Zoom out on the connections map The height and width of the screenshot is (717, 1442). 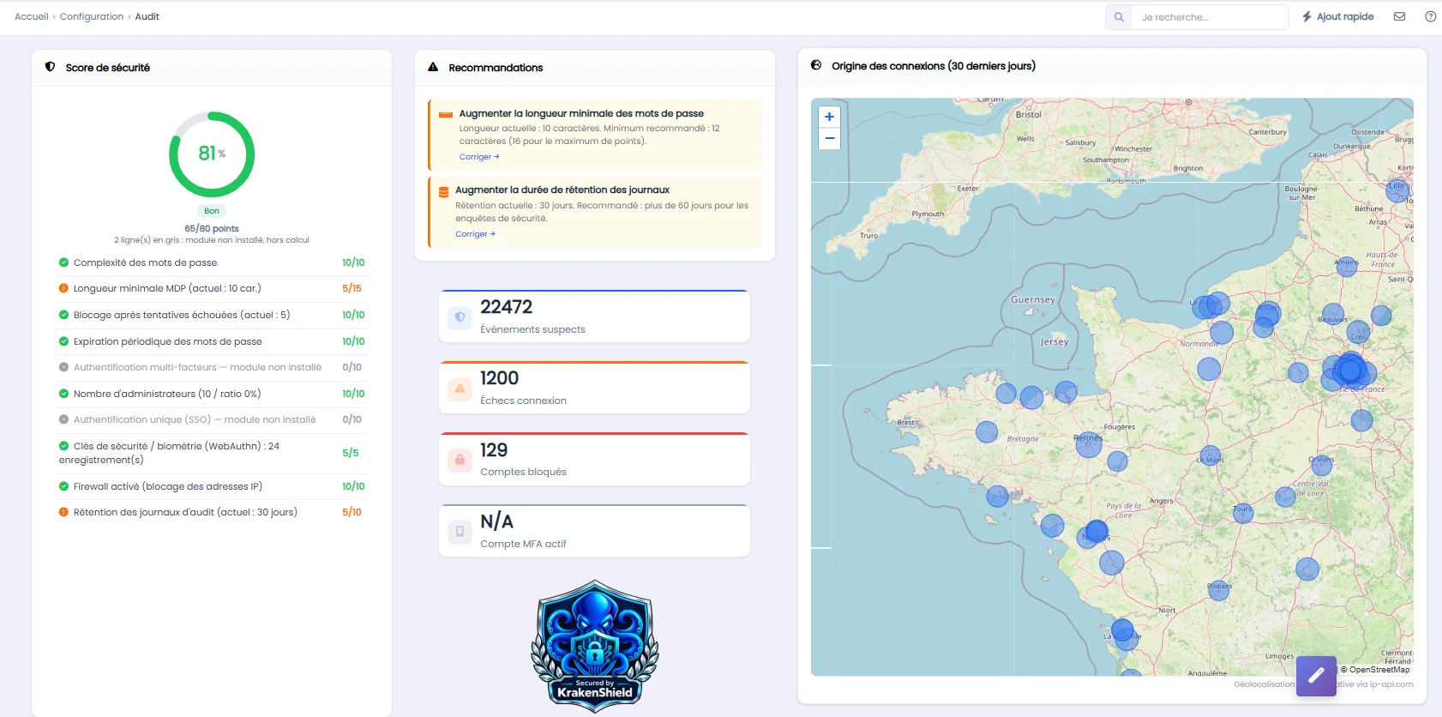(x=829, y=138)
